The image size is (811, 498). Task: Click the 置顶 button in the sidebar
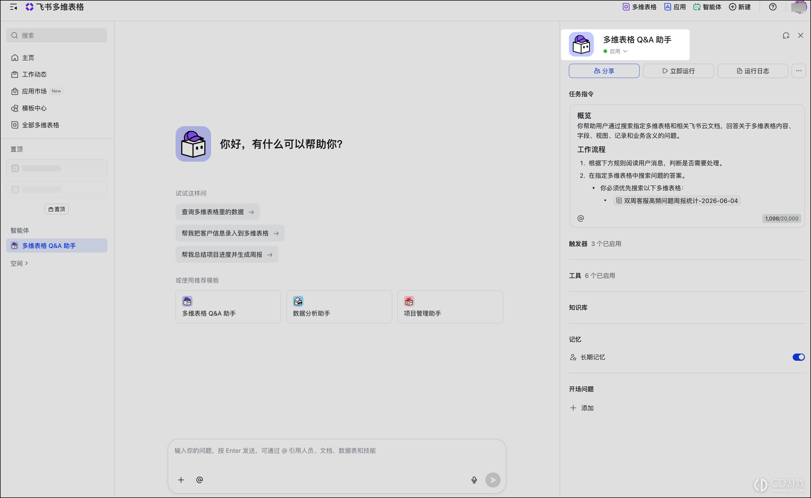click(x=57, y=209)
